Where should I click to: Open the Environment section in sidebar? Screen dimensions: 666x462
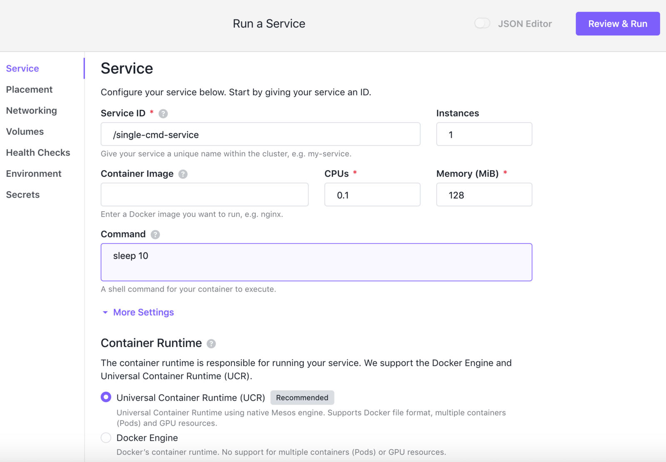click(34, 173)
